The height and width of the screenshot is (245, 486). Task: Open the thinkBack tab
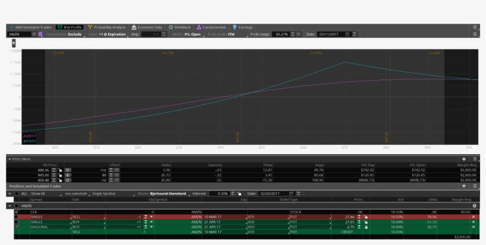[180, 27]
